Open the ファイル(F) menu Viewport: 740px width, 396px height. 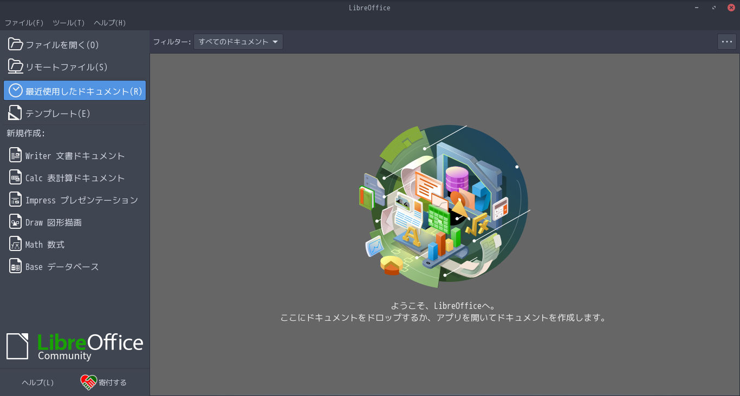point(24,23)
